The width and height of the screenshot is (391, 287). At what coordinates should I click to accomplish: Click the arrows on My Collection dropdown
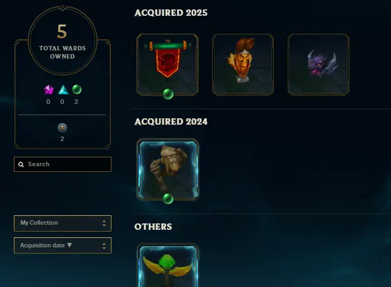point(104,223)
